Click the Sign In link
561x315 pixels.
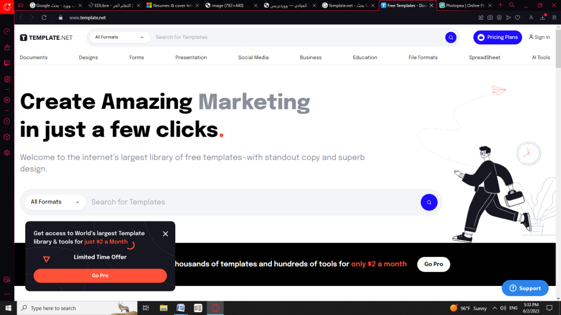[540, 37]
